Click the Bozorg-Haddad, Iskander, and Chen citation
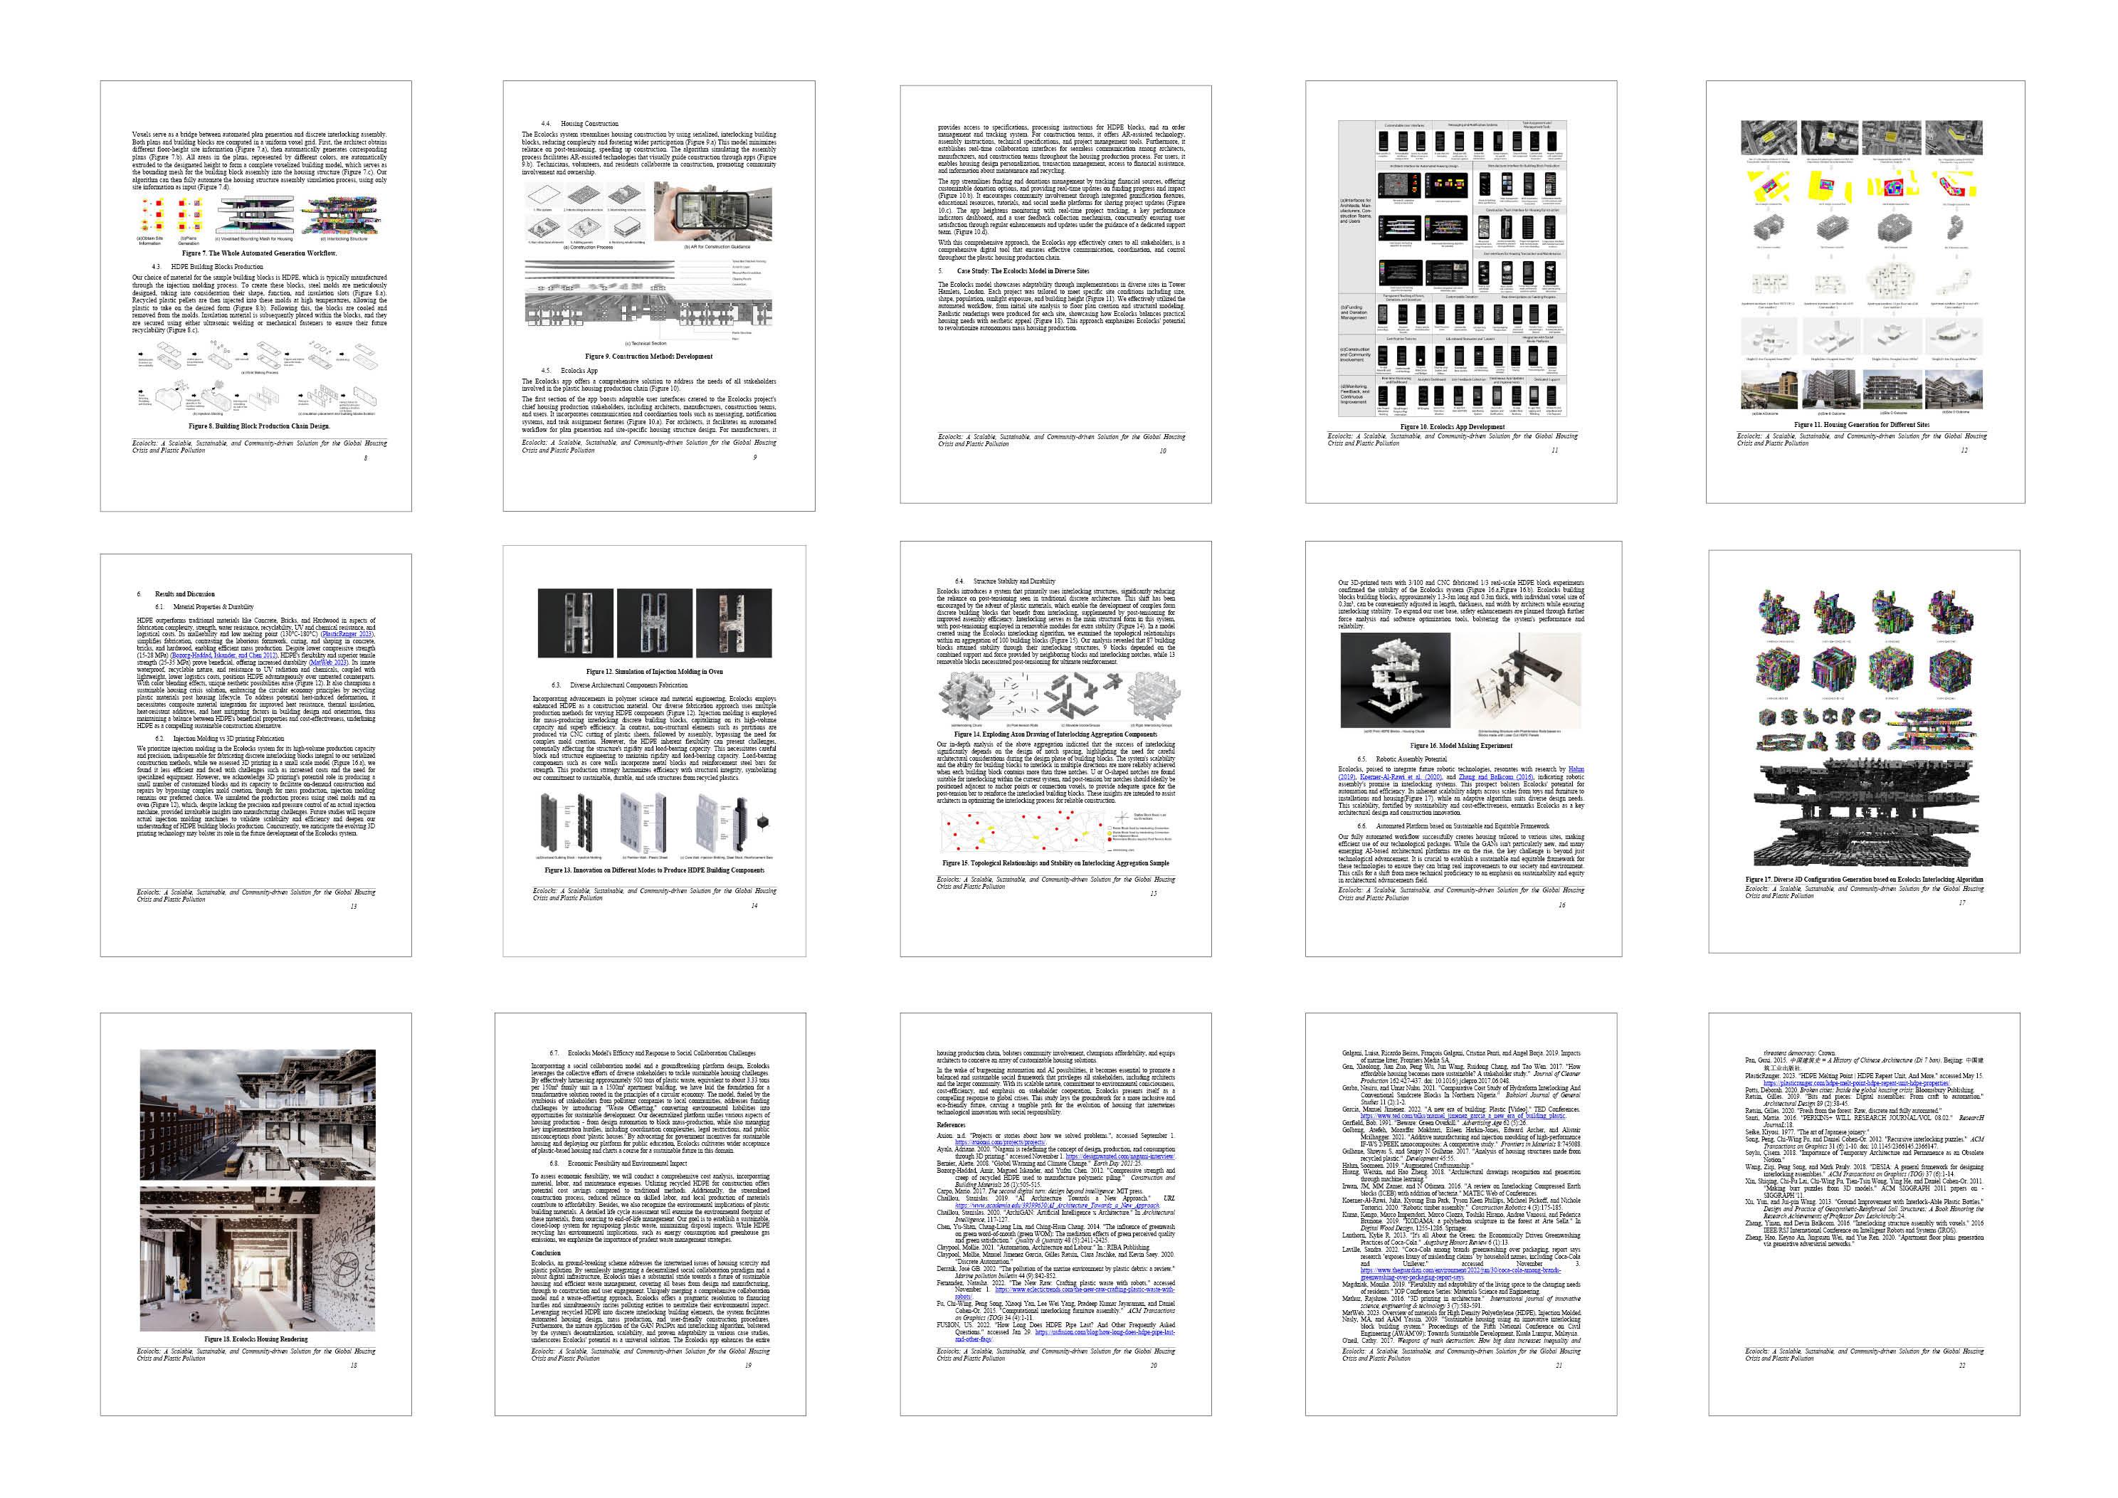2118x1498 pixels. coord(223,656)
